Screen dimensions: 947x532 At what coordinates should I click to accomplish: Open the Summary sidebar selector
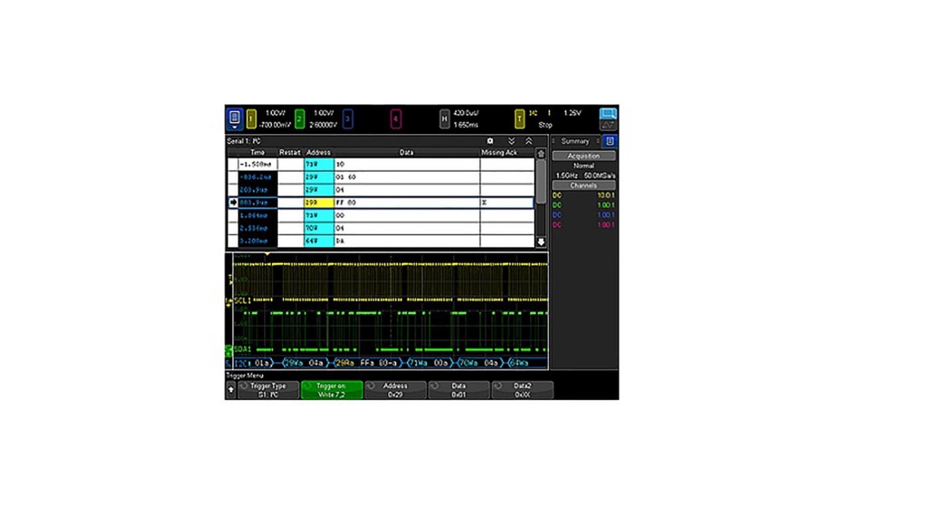(576, 141)
